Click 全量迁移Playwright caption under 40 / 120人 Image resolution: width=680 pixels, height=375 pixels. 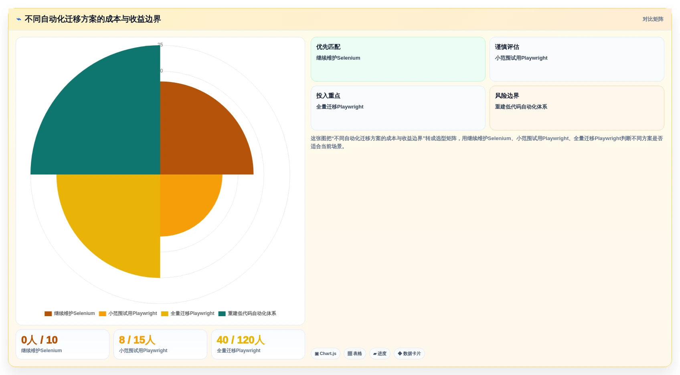239,351
